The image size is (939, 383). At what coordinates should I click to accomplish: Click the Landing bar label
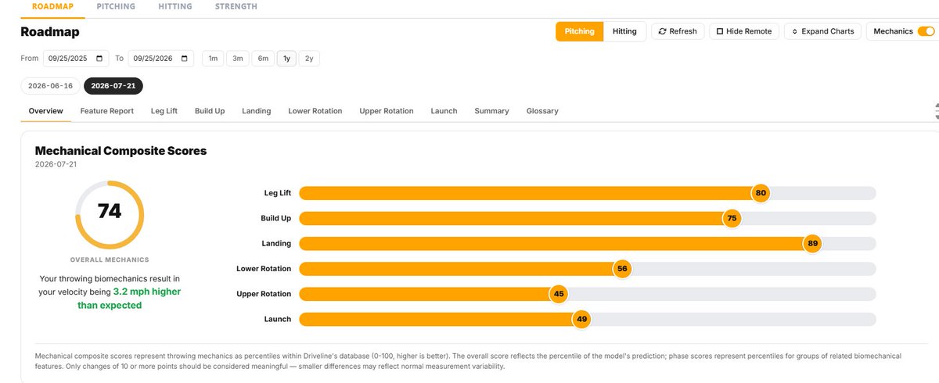tap(276, 243)
